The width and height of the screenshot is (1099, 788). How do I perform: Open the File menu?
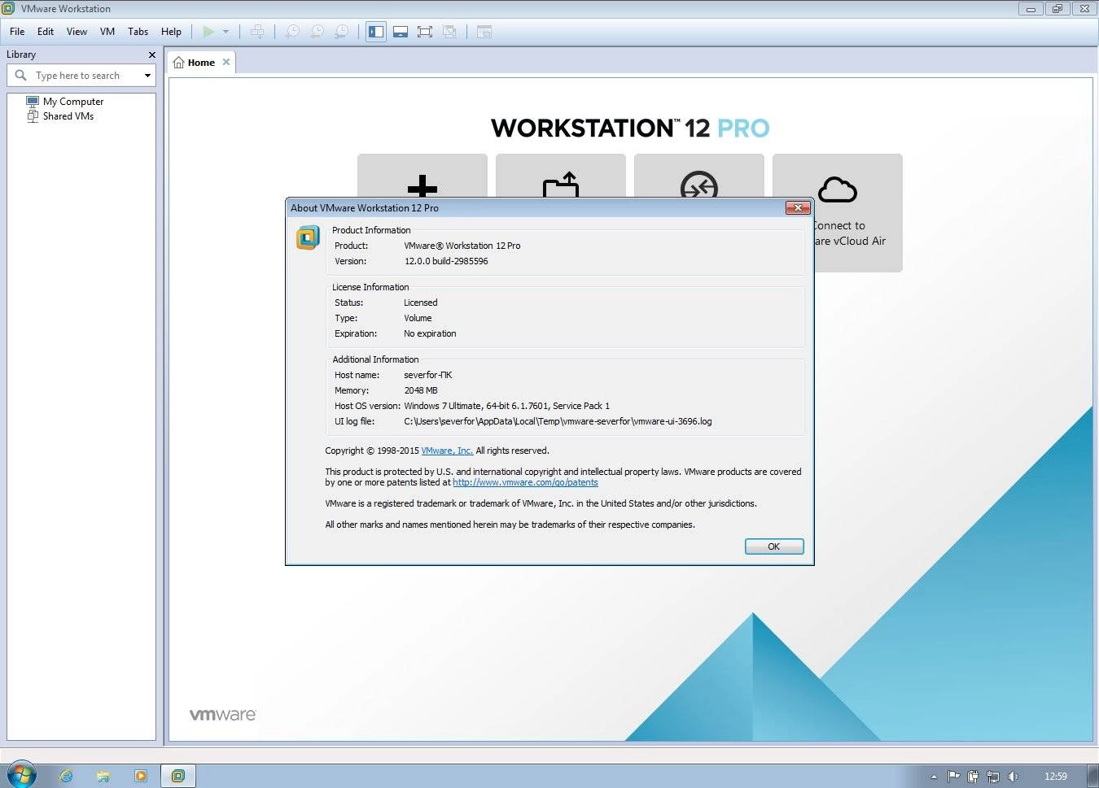[17, 32]
